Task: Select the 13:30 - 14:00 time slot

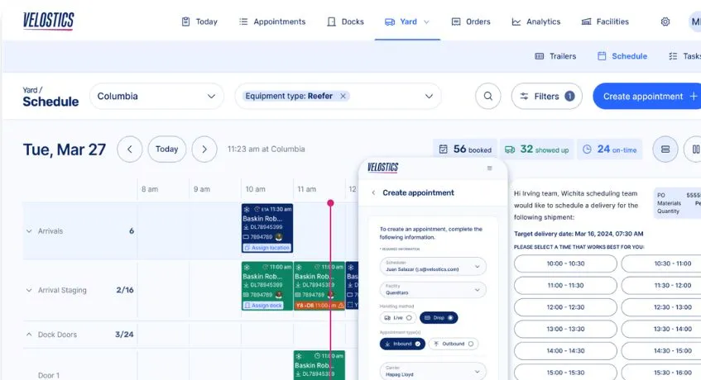Action: click(x=661, y=329)
